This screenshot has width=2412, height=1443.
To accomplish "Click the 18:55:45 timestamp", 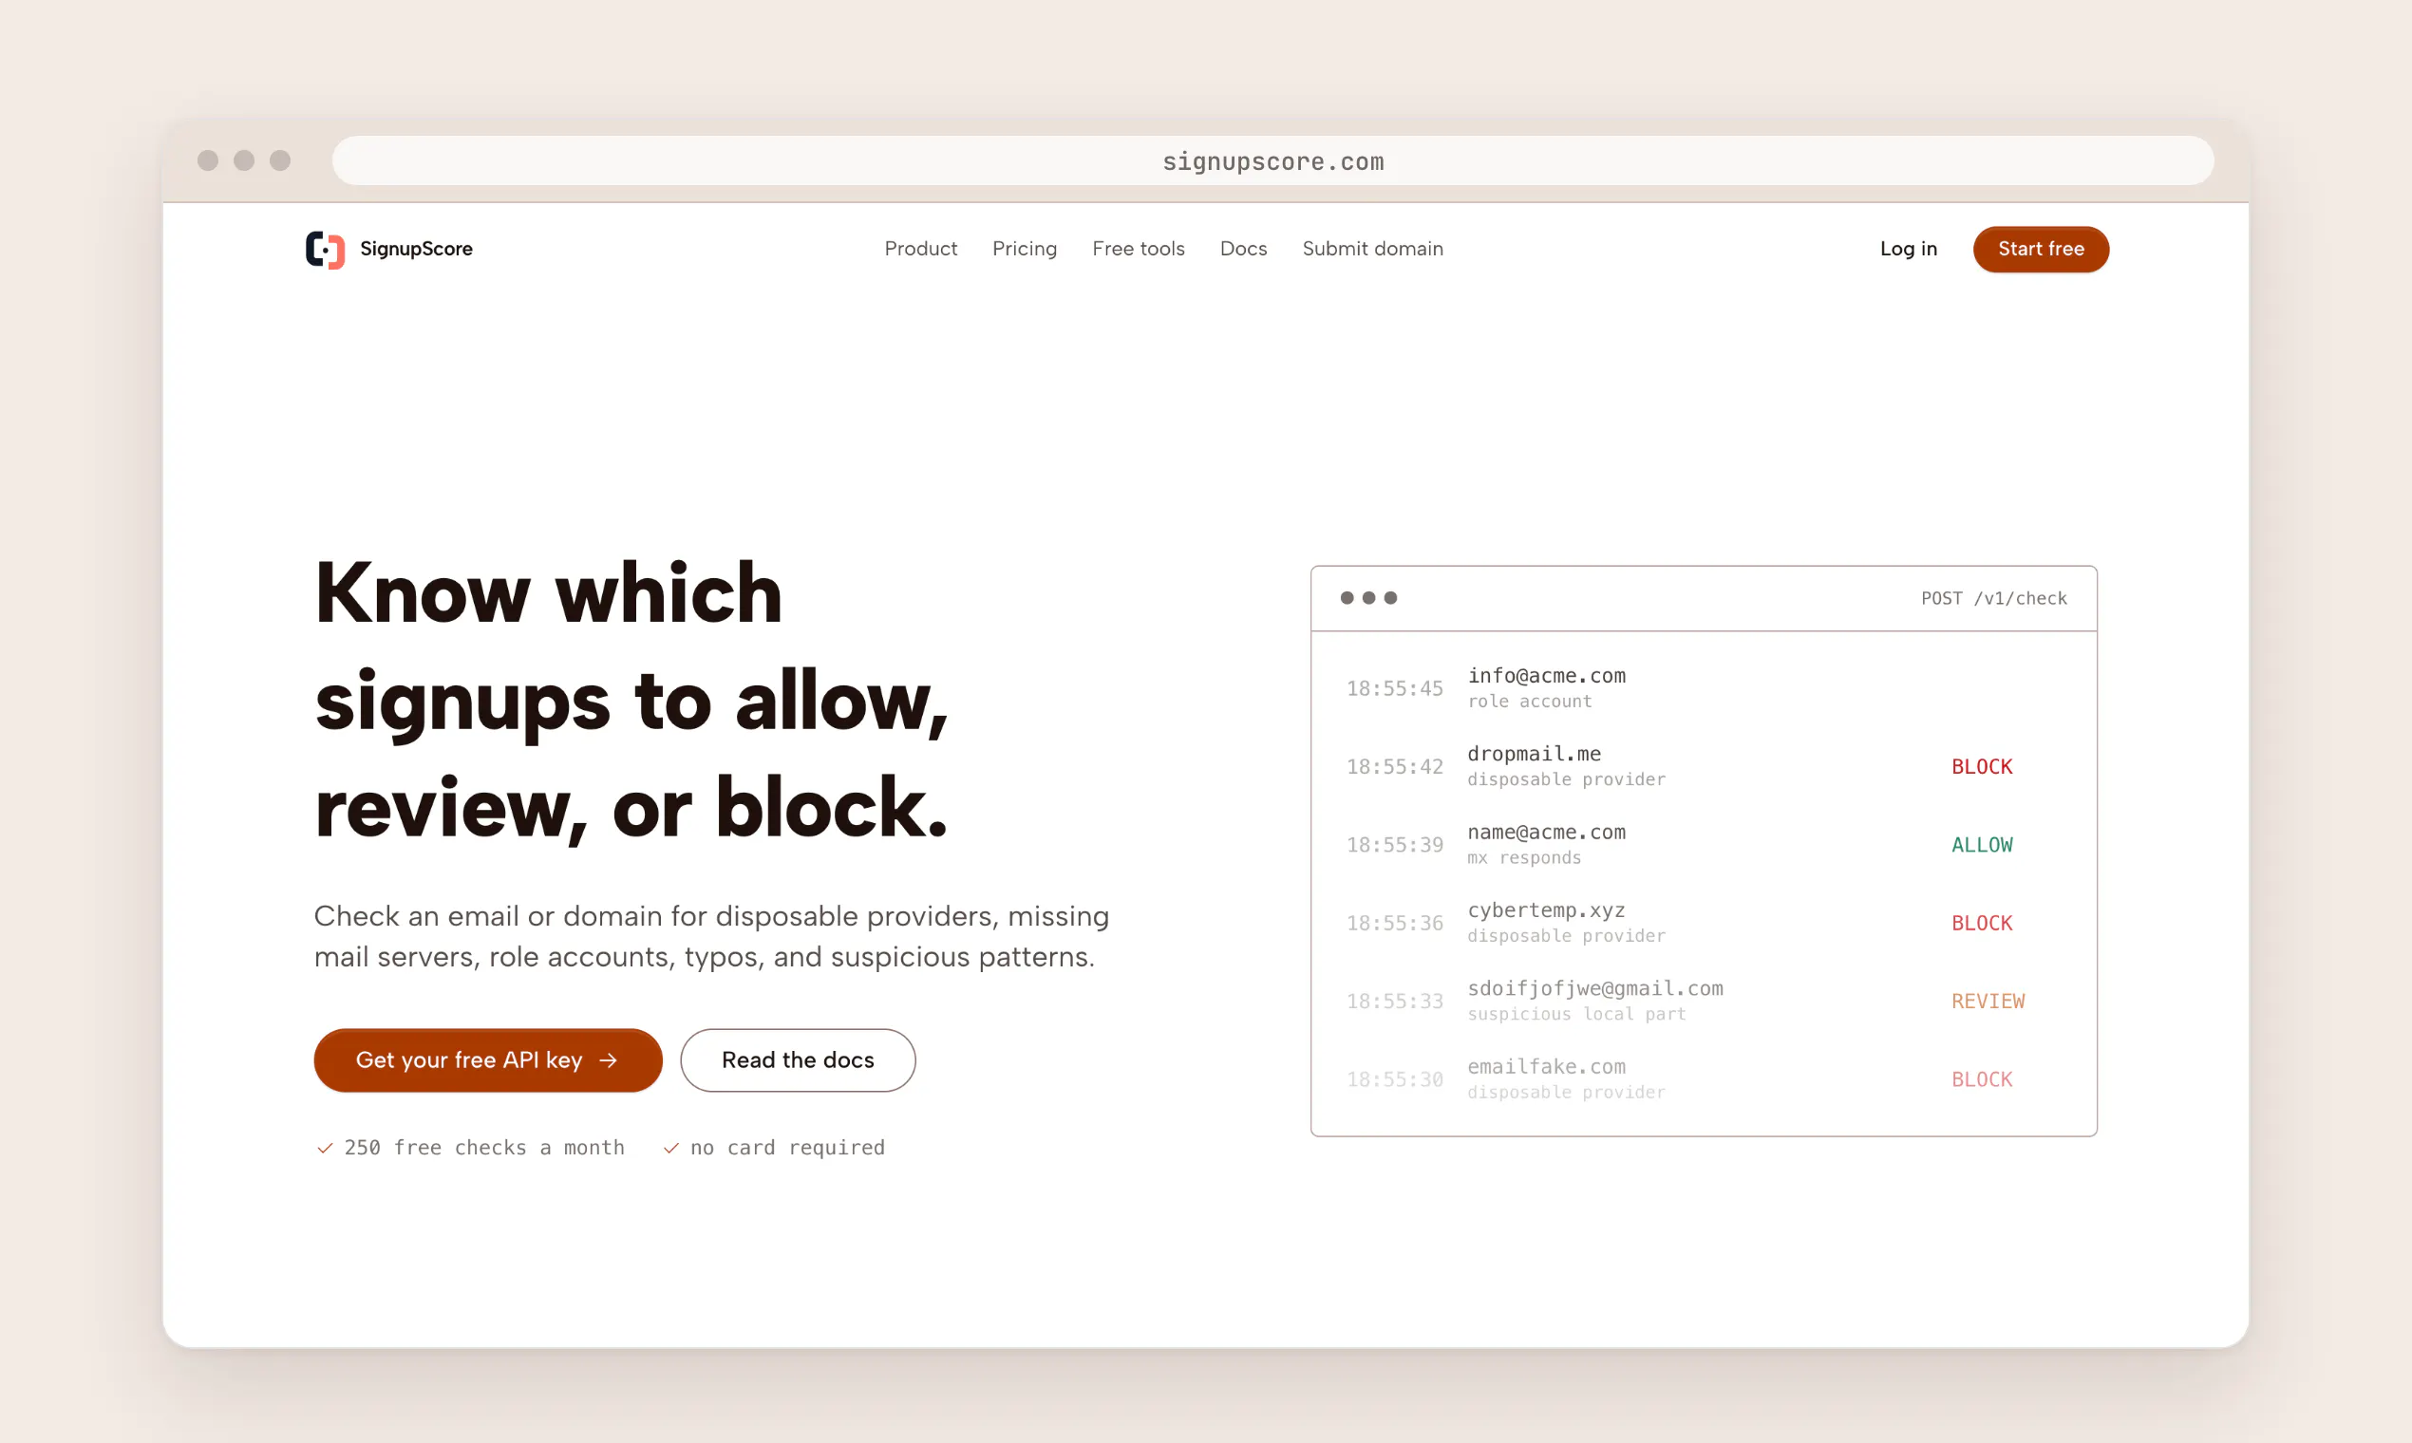I will pyautogui.click(x=1394, y=688).
